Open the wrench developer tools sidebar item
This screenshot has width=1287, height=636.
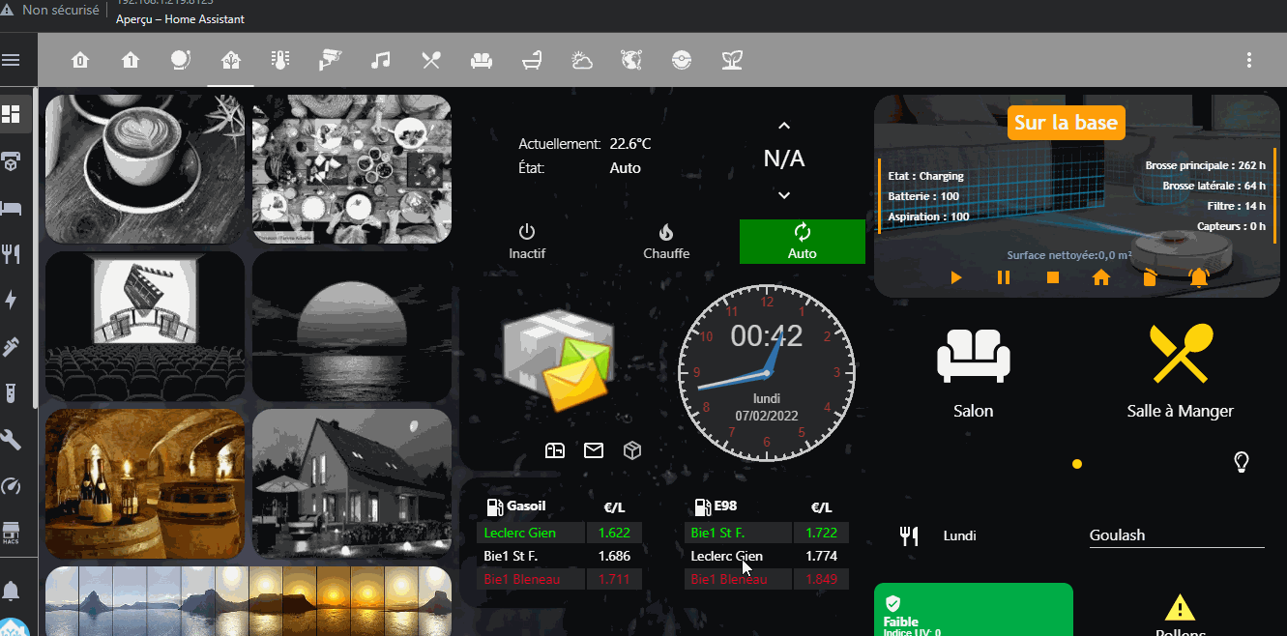(12, 440)
